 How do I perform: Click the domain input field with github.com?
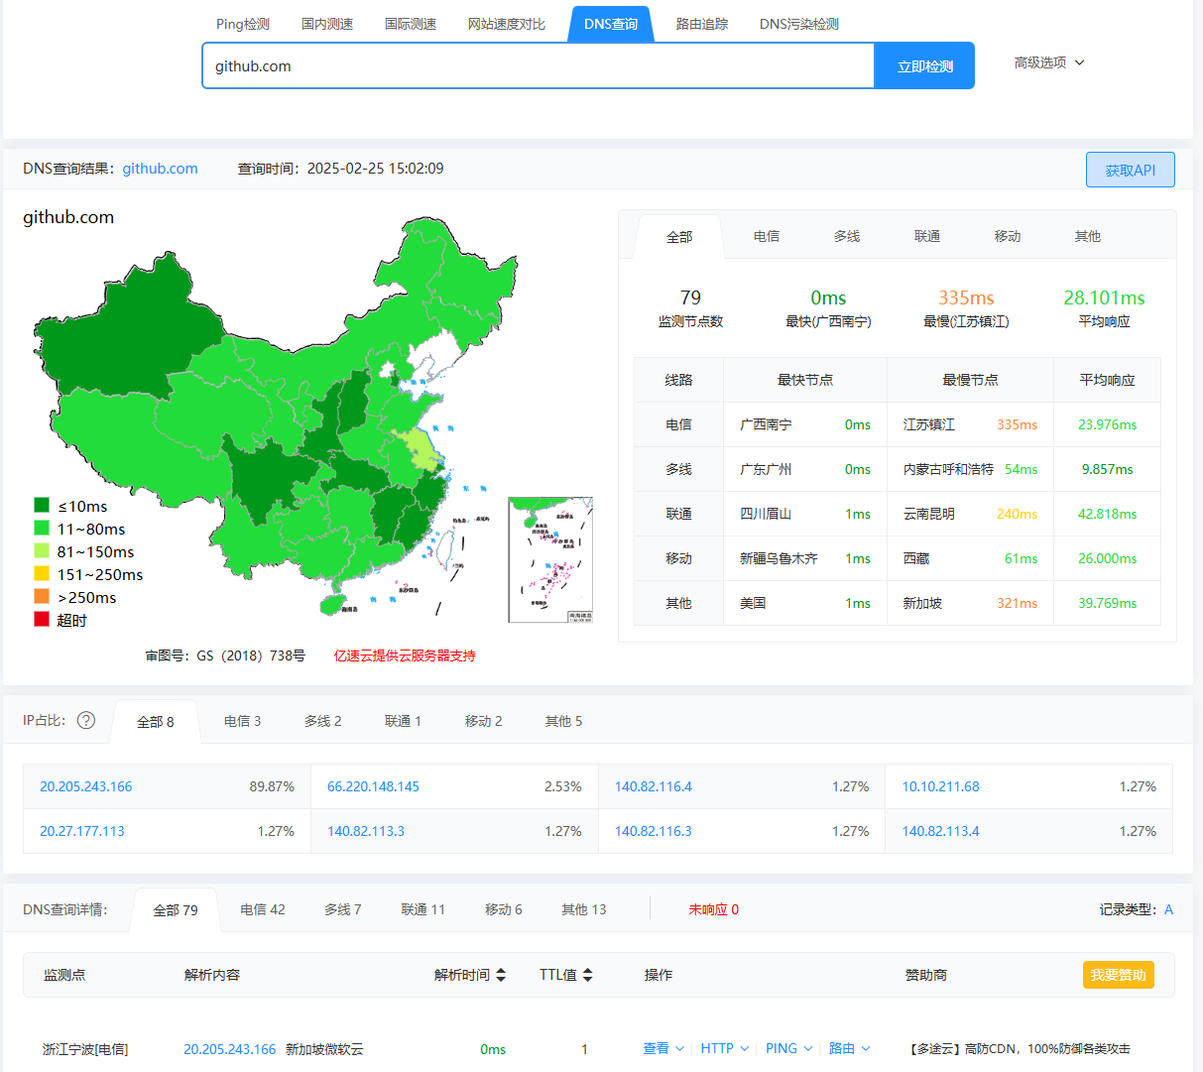point(539,65)
